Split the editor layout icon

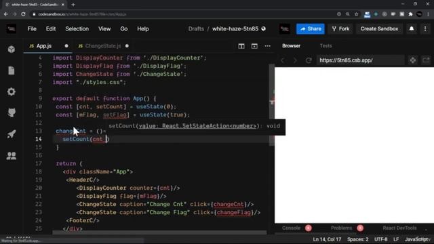click(241, 46)
